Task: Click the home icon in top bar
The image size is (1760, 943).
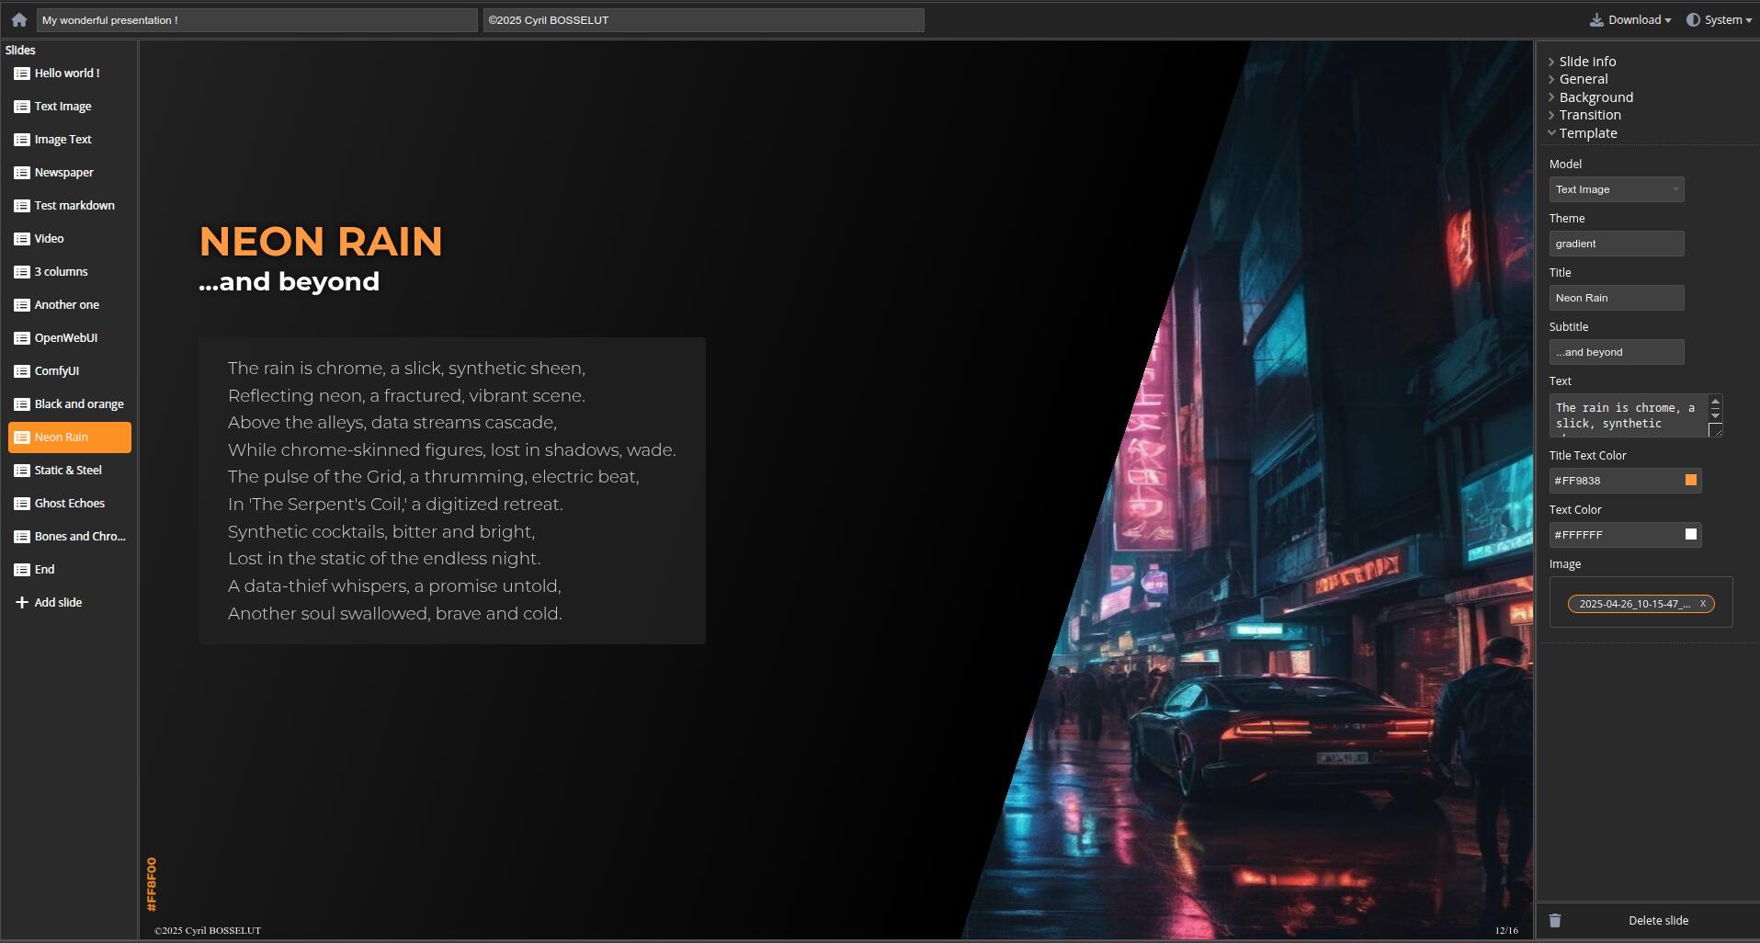Action: click(19, 19)
